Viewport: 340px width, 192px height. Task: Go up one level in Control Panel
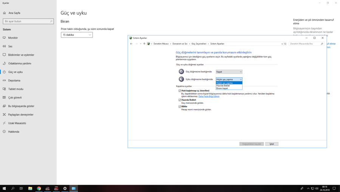tap(144, 44)
